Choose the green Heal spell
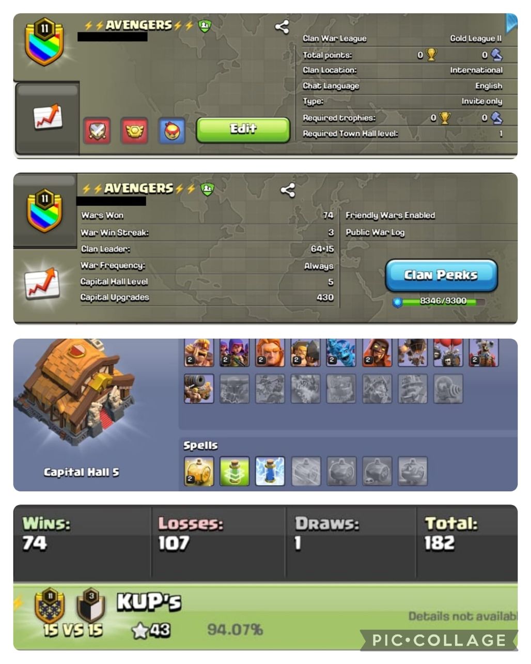 coord(235,471)
